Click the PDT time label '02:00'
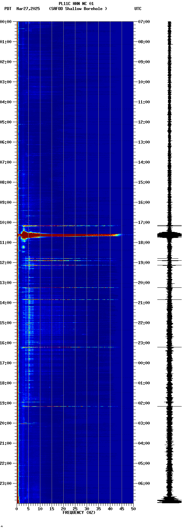This screenshot has height=530, width=184. 6,62
